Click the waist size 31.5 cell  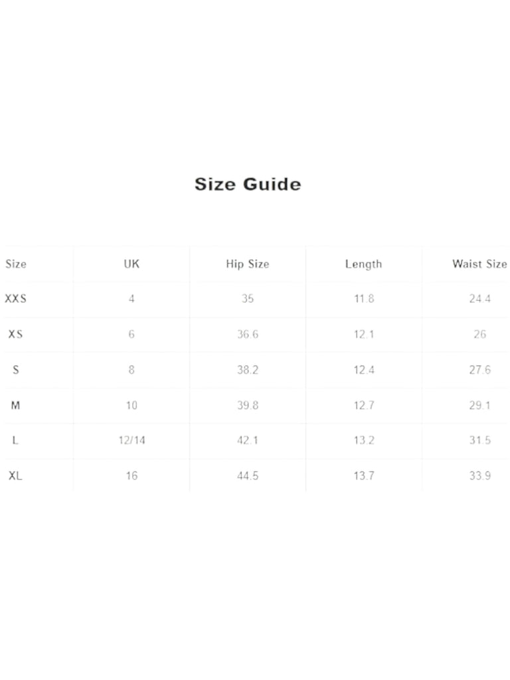[x=479, y=440]
